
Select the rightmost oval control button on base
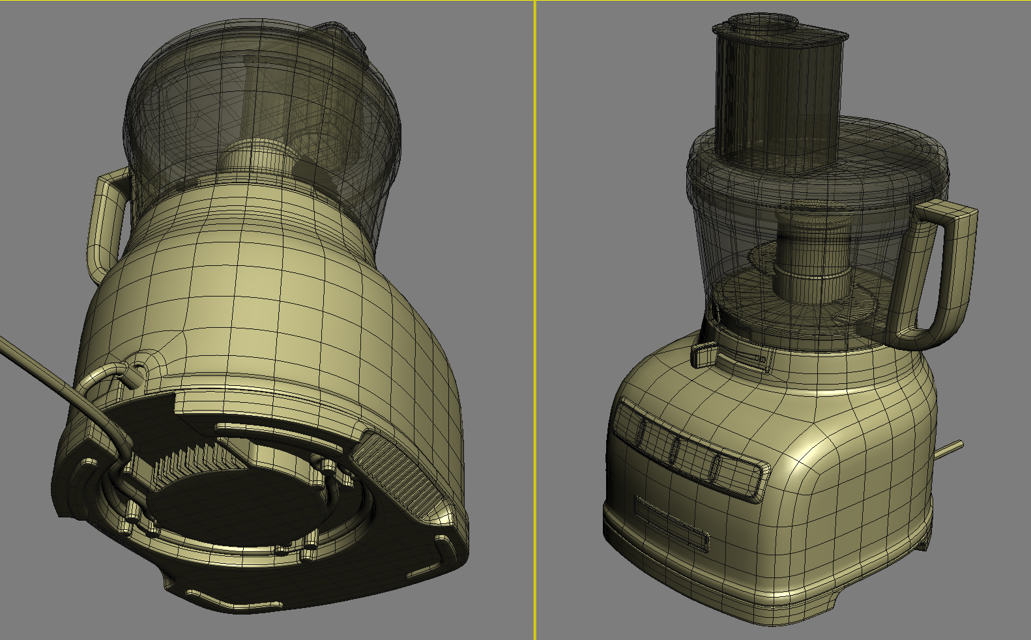point(715,468)
